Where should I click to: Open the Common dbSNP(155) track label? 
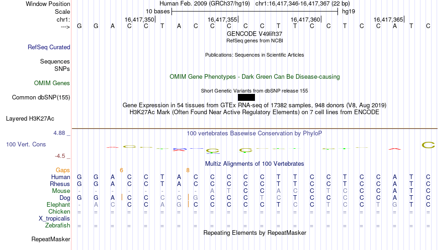pos(41,98)
